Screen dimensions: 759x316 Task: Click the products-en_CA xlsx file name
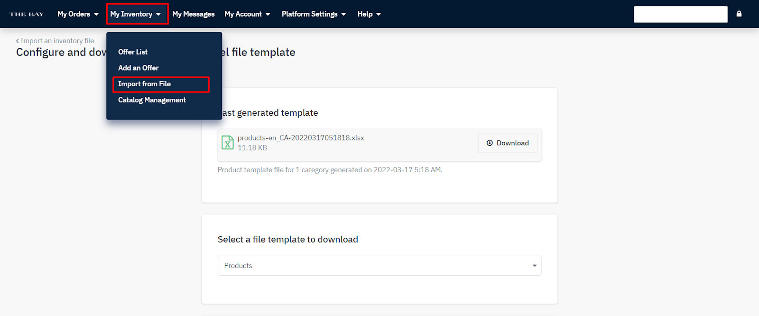point(301,138)
